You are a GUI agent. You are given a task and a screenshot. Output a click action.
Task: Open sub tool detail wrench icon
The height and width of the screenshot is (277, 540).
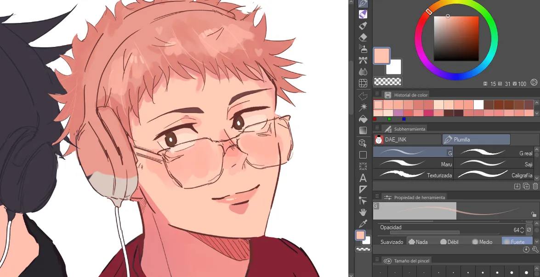(535, 250)
